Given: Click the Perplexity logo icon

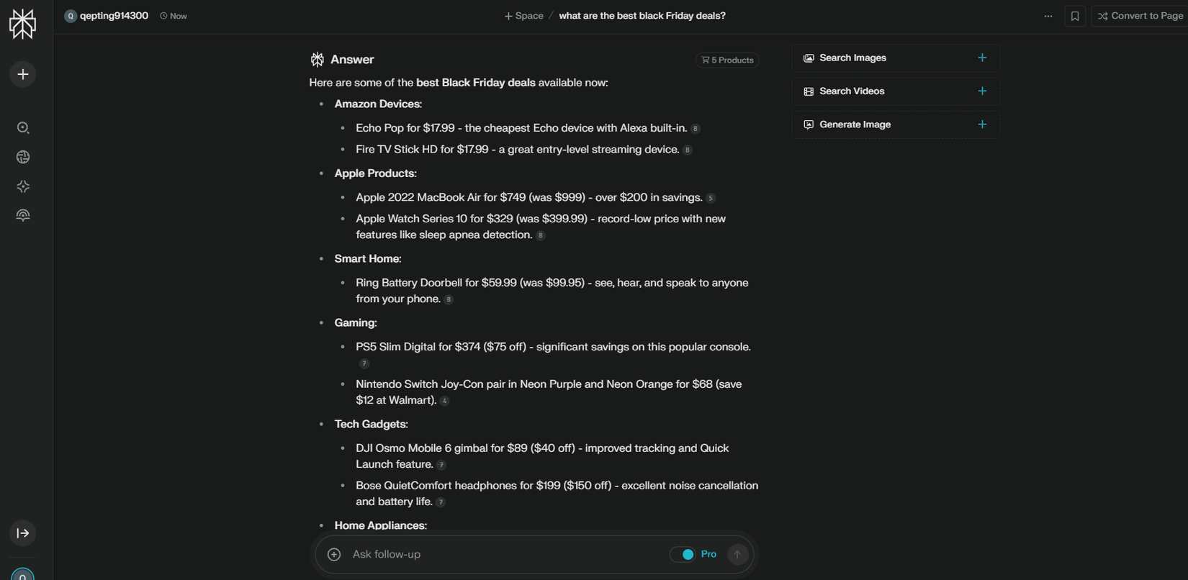Looking at the screenshot, I should [22, 24].
